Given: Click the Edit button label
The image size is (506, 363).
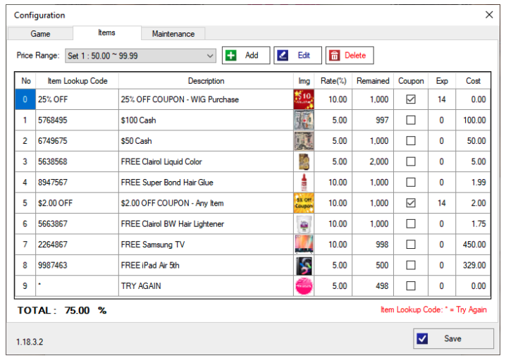Looking at the screenshot, I should click(304, 56).
